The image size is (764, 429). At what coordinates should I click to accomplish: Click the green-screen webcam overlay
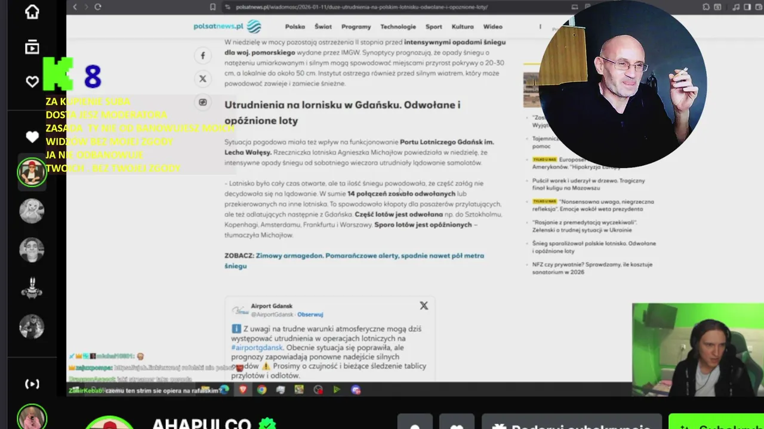tap(698, 350)
